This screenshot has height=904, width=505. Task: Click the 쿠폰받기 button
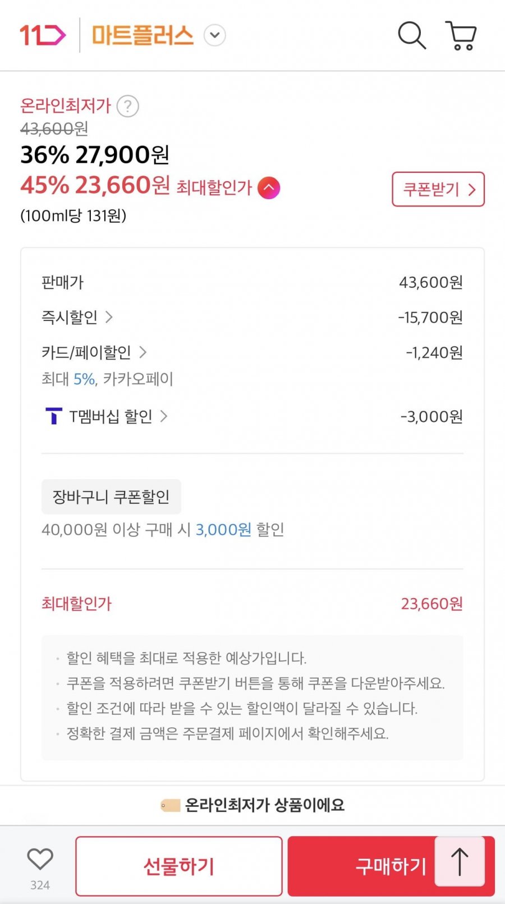coord(438,189)
